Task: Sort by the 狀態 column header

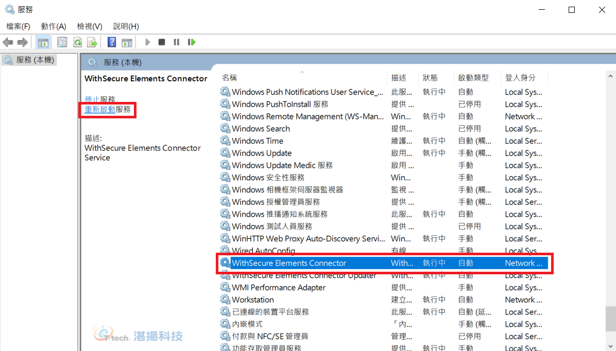Action: [430, 78]
